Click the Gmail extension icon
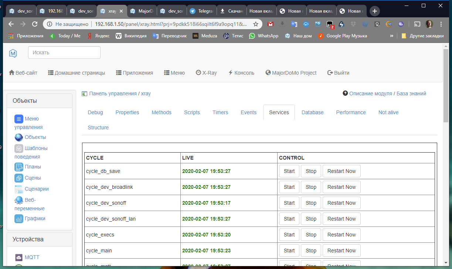 coord(271,24)
